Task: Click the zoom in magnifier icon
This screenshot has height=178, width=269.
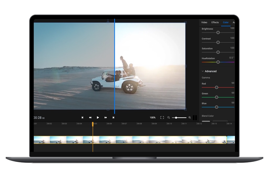Action: point(190,118)
